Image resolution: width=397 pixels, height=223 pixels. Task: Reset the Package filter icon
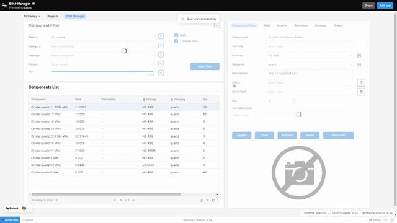(161, 55)
